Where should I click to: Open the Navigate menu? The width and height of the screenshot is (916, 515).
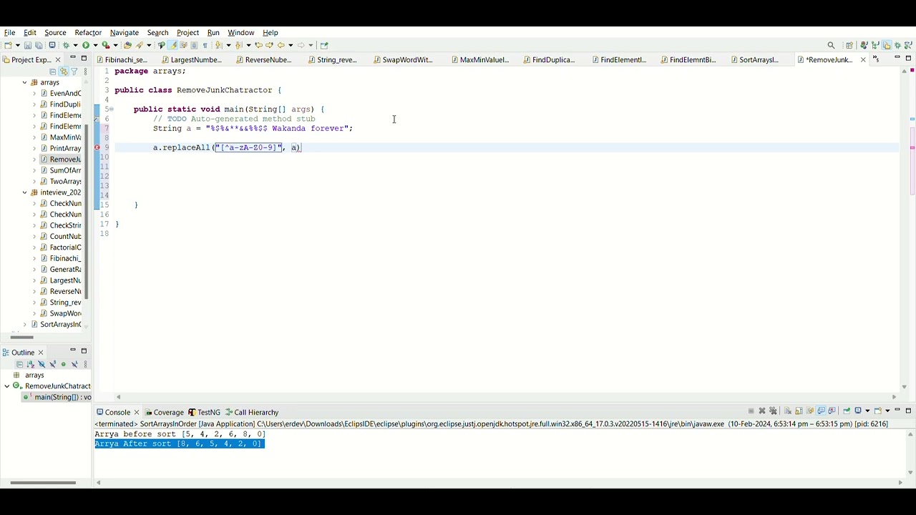[124, 32]
